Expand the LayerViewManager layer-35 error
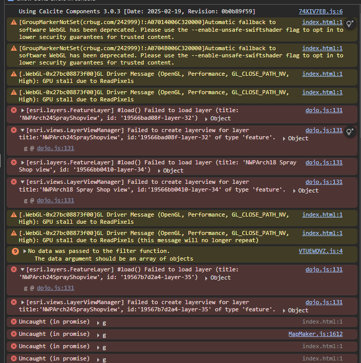Image resolution: width=361 pixels, height=363 pixels. point(23,303)
